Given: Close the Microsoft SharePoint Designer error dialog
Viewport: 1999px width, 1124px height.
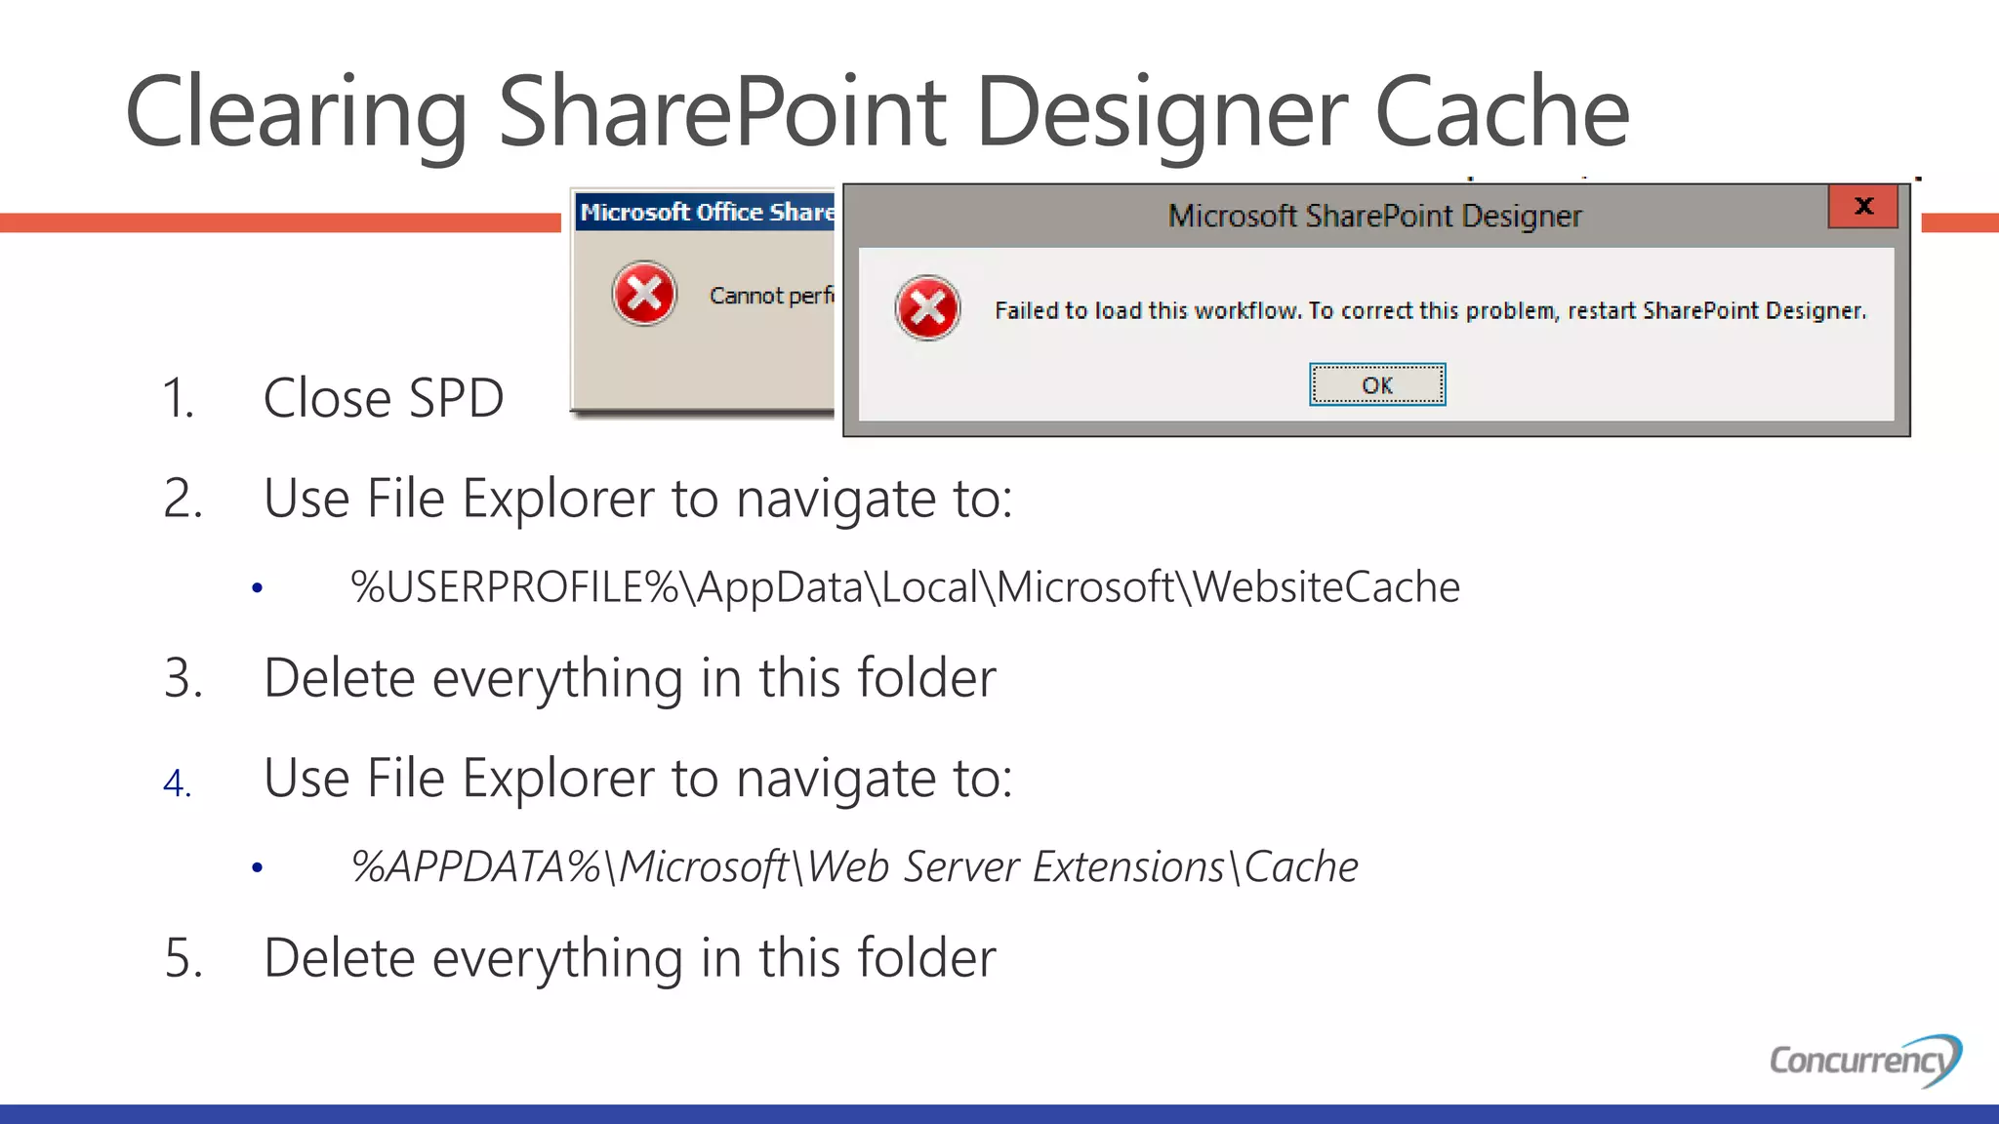Looking at the screenshot, I should click(1862, 207).
